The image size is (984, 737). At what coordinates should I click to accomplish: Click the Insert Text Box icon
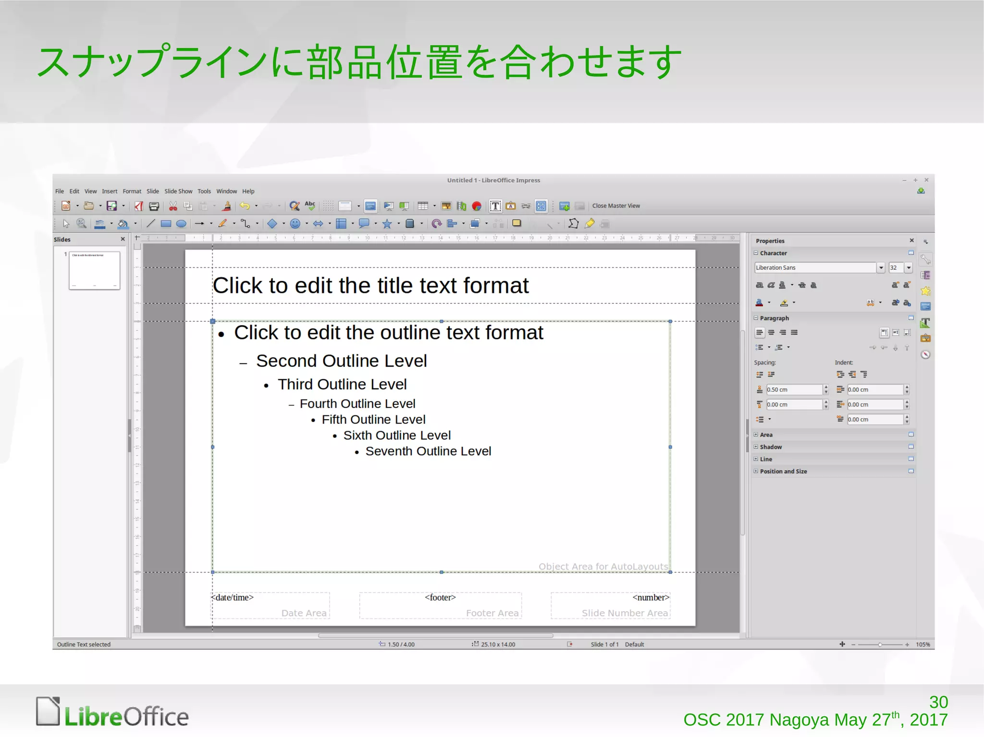click(495, 206)
